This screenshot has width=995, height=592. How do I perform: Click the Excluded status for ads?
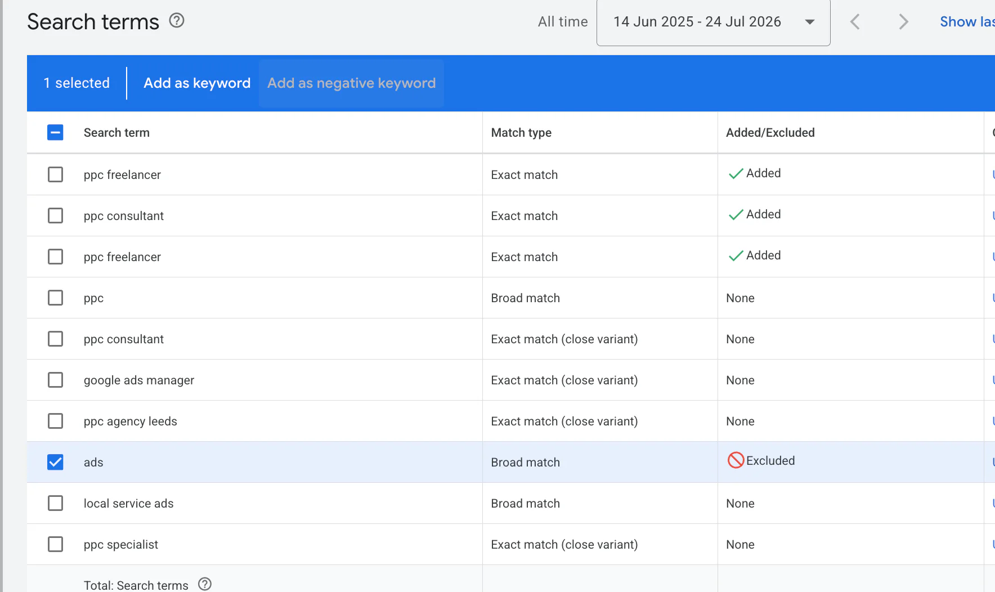pyautogui.click(x=761, y=460)
